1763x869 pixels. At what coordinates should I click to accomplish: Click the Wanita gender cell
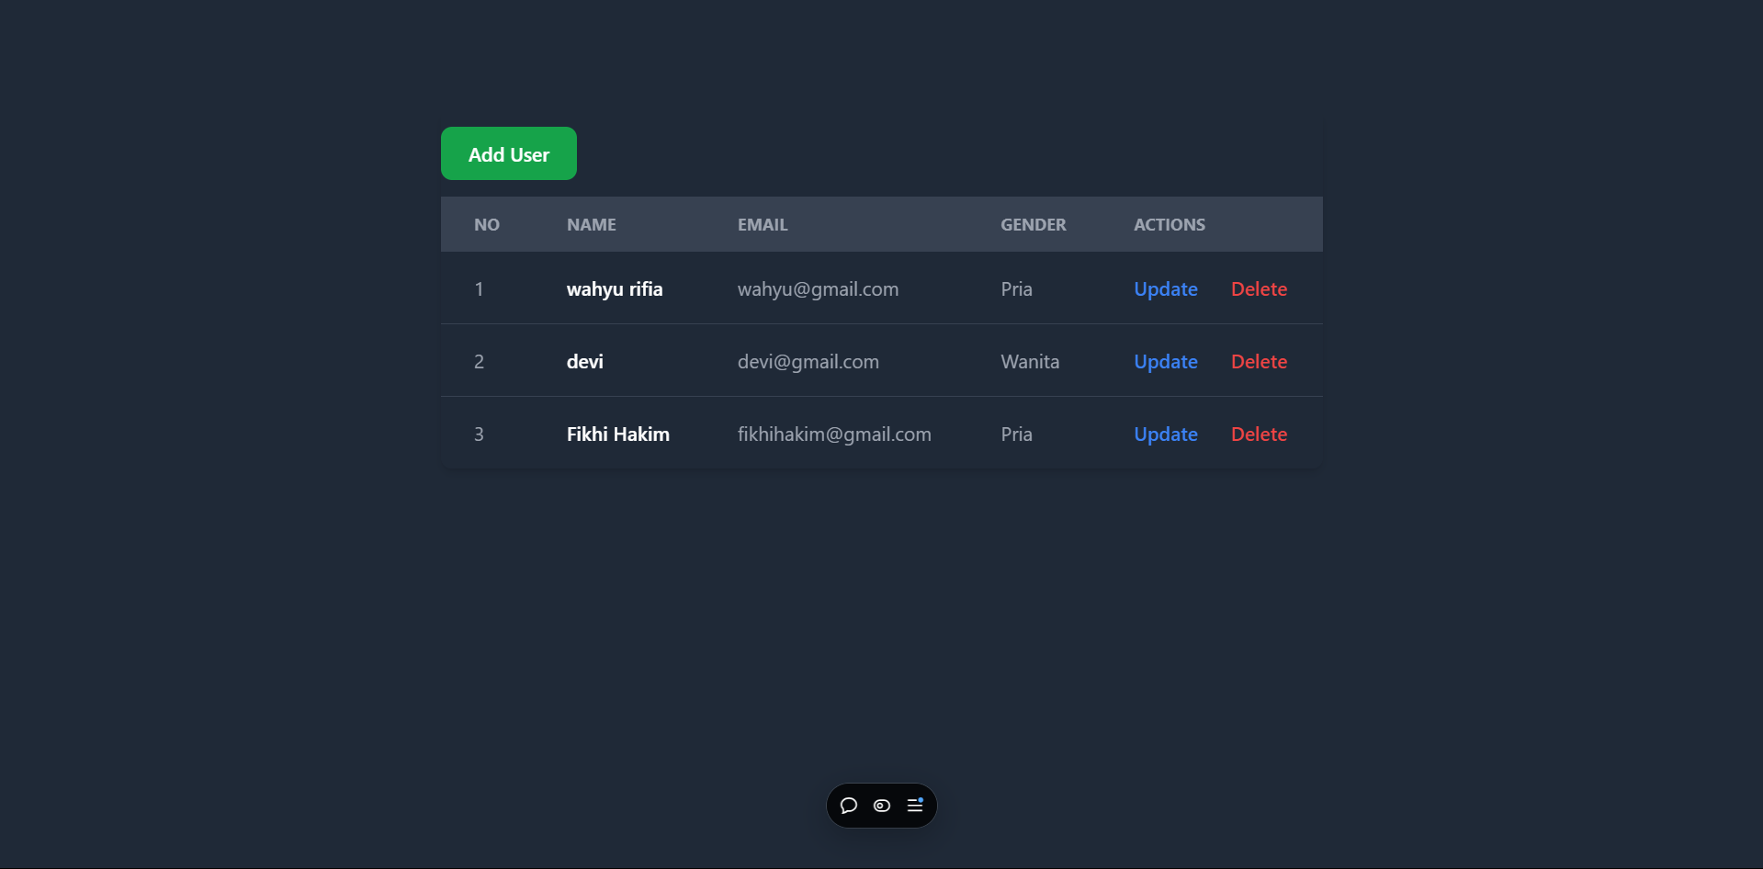[x=1030, y=362]
